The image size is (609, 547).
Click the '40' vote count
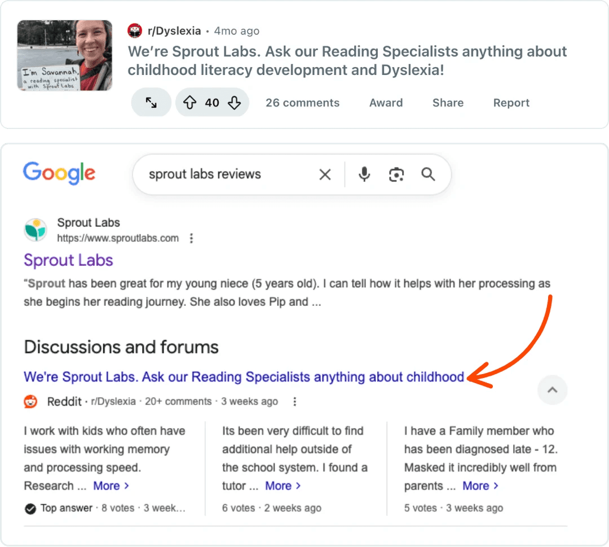click(x=212, y=103)
